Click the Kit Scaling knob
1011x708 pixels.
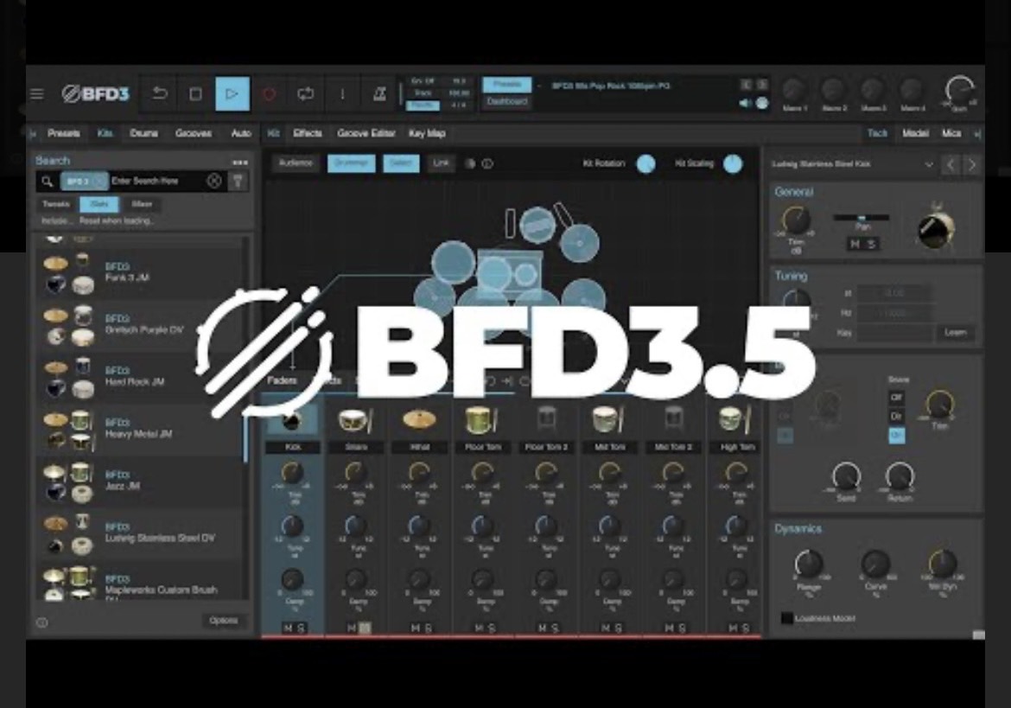[x=733, y=163]
